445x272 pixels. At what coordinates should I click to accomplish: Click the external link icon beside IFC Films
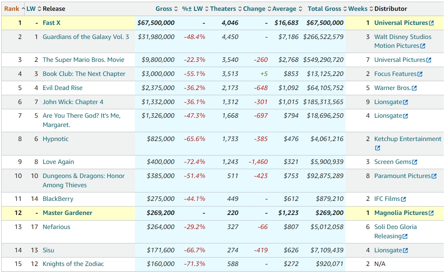pos(403,199)
